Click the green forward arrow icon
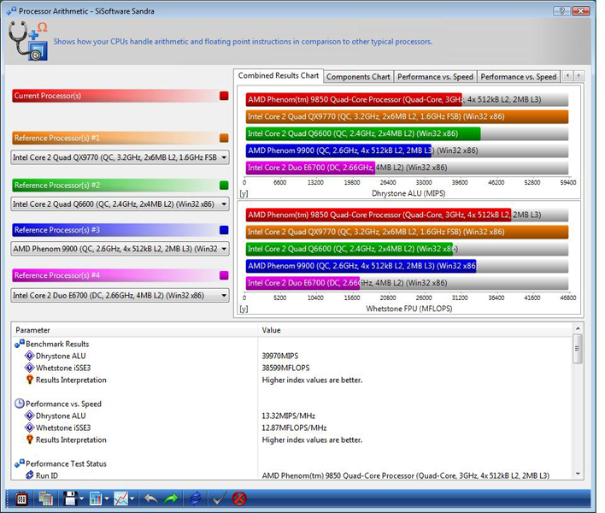 pos(171,498)
